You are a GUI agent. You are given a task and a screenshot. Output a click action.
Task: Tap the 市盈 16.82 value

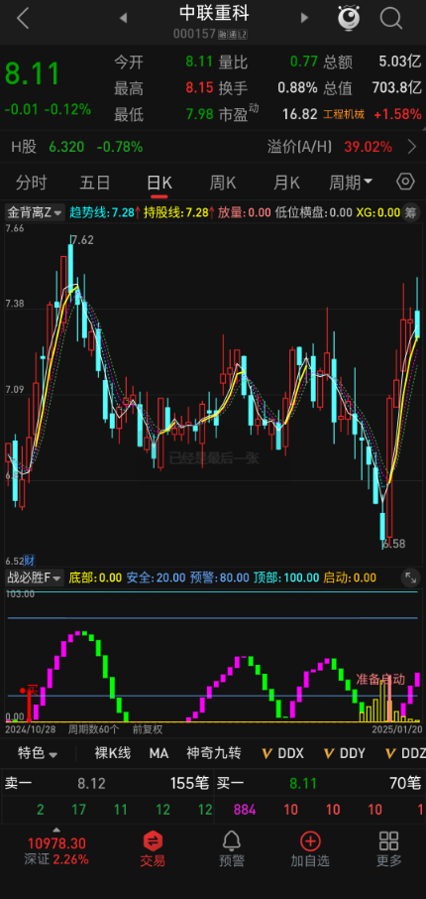299,114
